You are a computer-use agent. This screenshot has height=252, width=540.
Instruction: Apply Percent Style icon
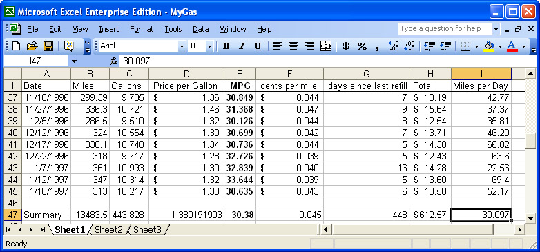pos(362,46)
